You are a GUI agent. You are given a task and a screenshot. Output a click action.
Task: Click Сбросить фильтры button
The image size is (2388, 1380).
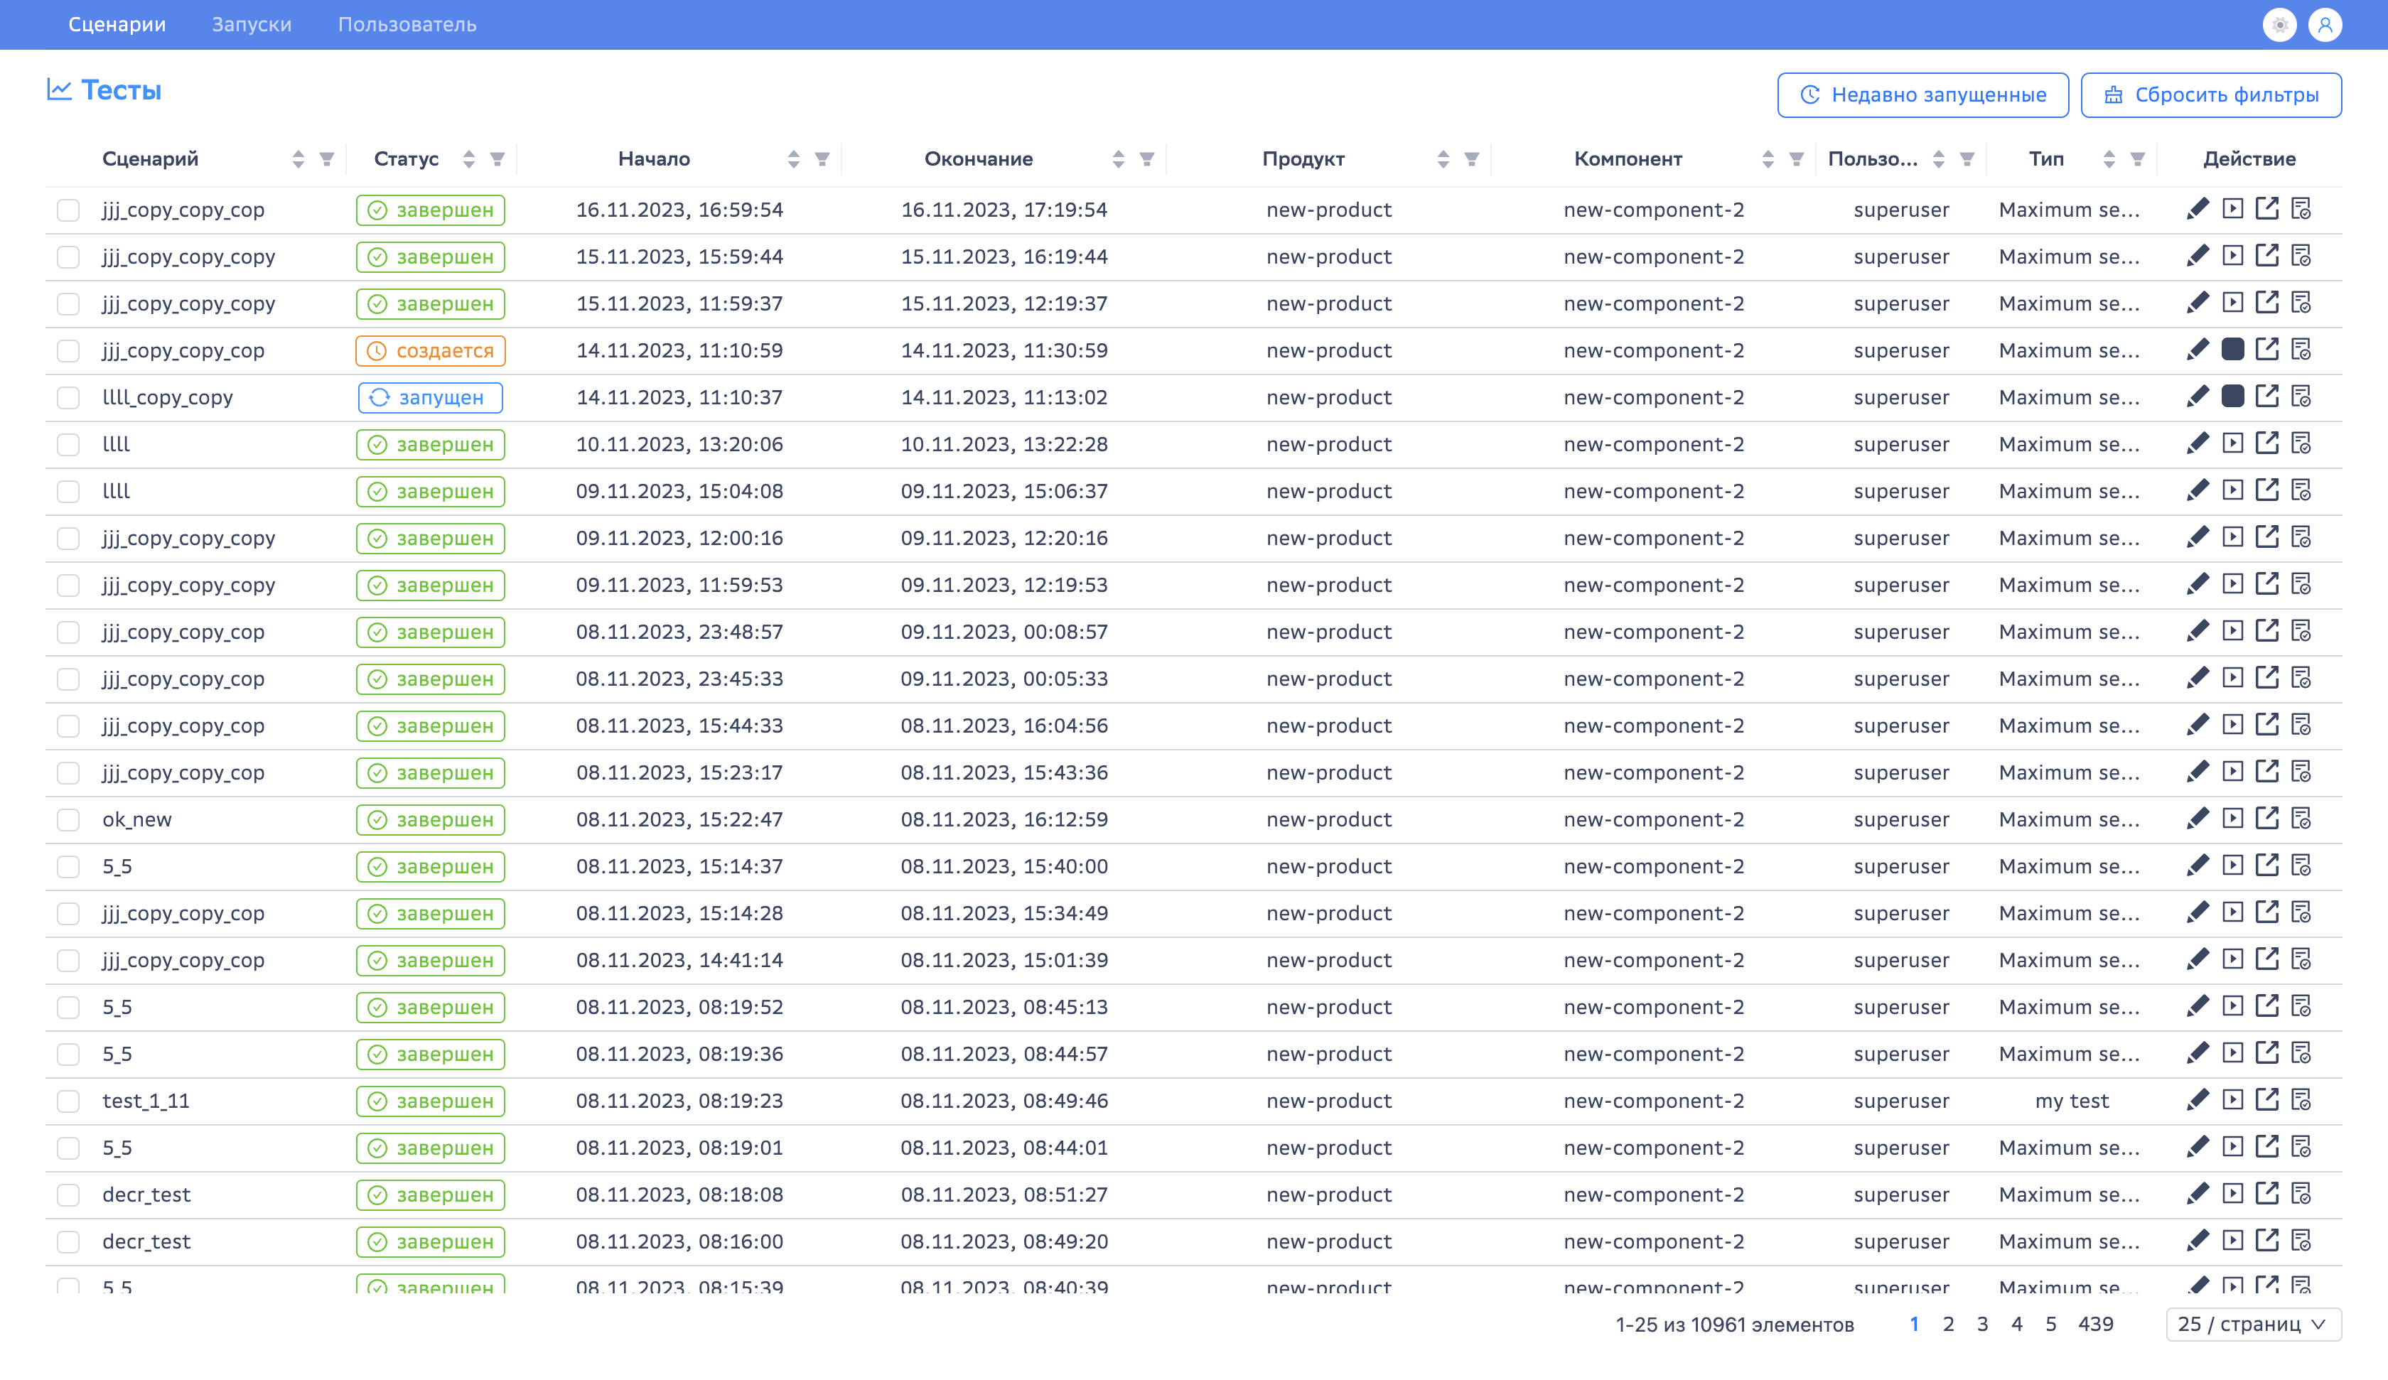(x=2210, y=95)
